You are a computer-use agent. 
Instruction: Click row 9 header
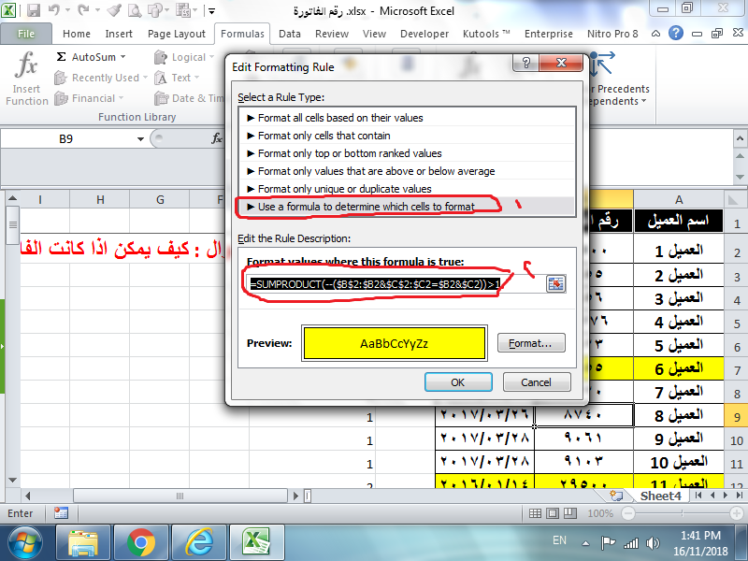(737, 417)
